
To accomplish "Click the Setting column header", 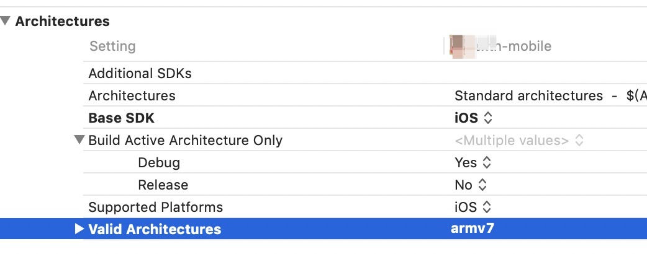I will pyautogui.click(x=112, y=46).
